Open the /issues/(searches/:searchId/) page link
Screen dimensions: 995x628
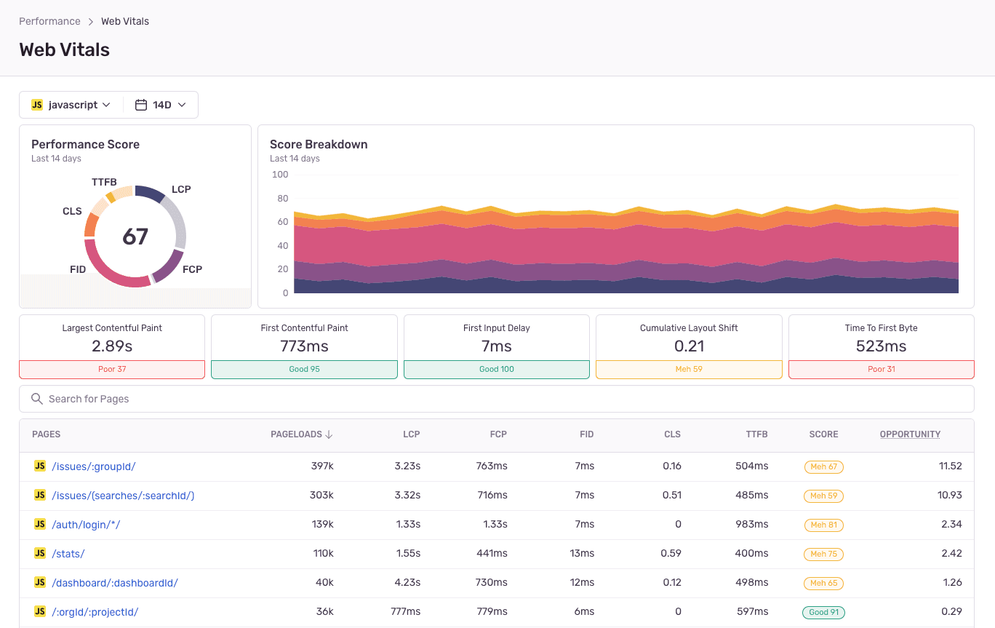pyautogui.click(x=123, y=496)
